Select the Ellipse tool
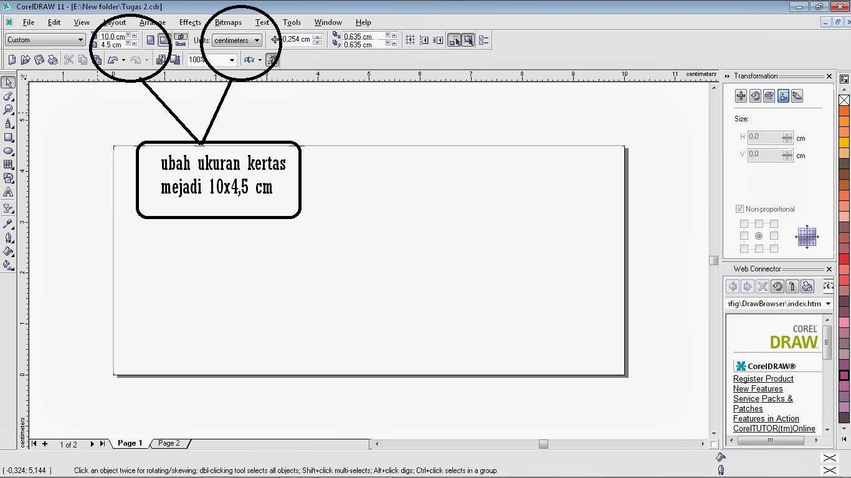Image resolution: width=851 pixels, height=478 pixels. tap(8, 151)
